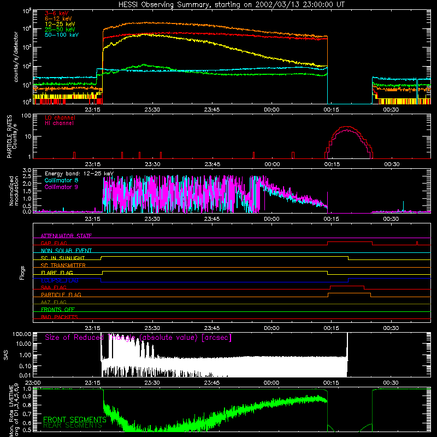The image size is (437, 437).
Task: Click the LO channel legend entry
Action: pos(60,117)
